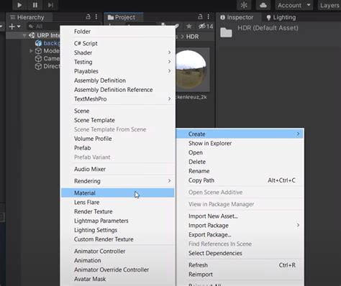
Task: Choose Lighting Settings entry
Action: (117, 230)
